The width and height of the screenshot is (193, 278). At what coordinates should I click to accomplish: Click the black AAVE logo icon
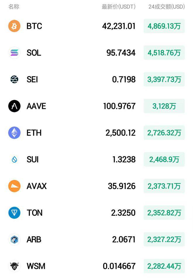[x=14, y=106]
